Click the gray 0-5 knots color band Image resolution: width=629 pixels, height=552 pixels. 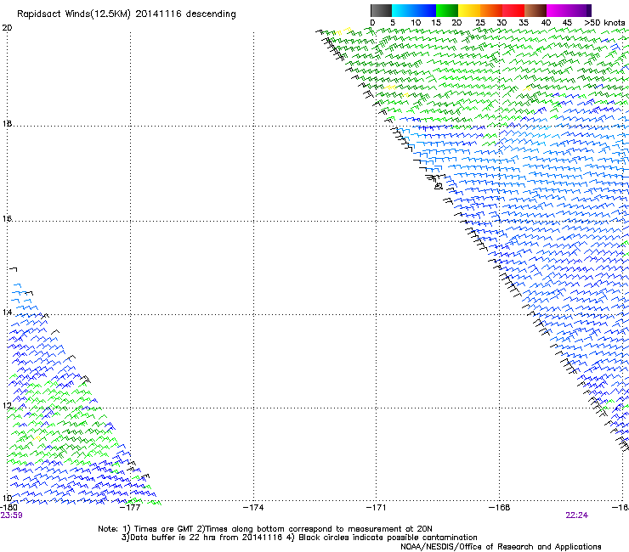(381, 10)
